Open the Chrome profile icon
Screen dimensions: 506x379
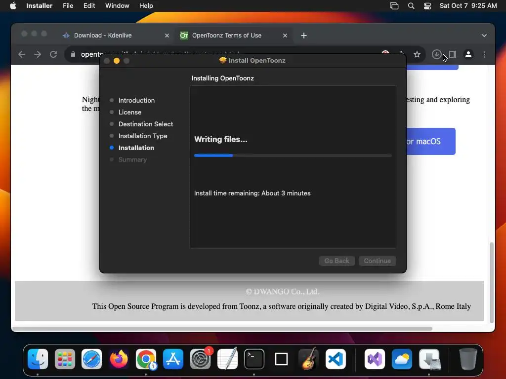pyautogui.click(x=468, y=54)
